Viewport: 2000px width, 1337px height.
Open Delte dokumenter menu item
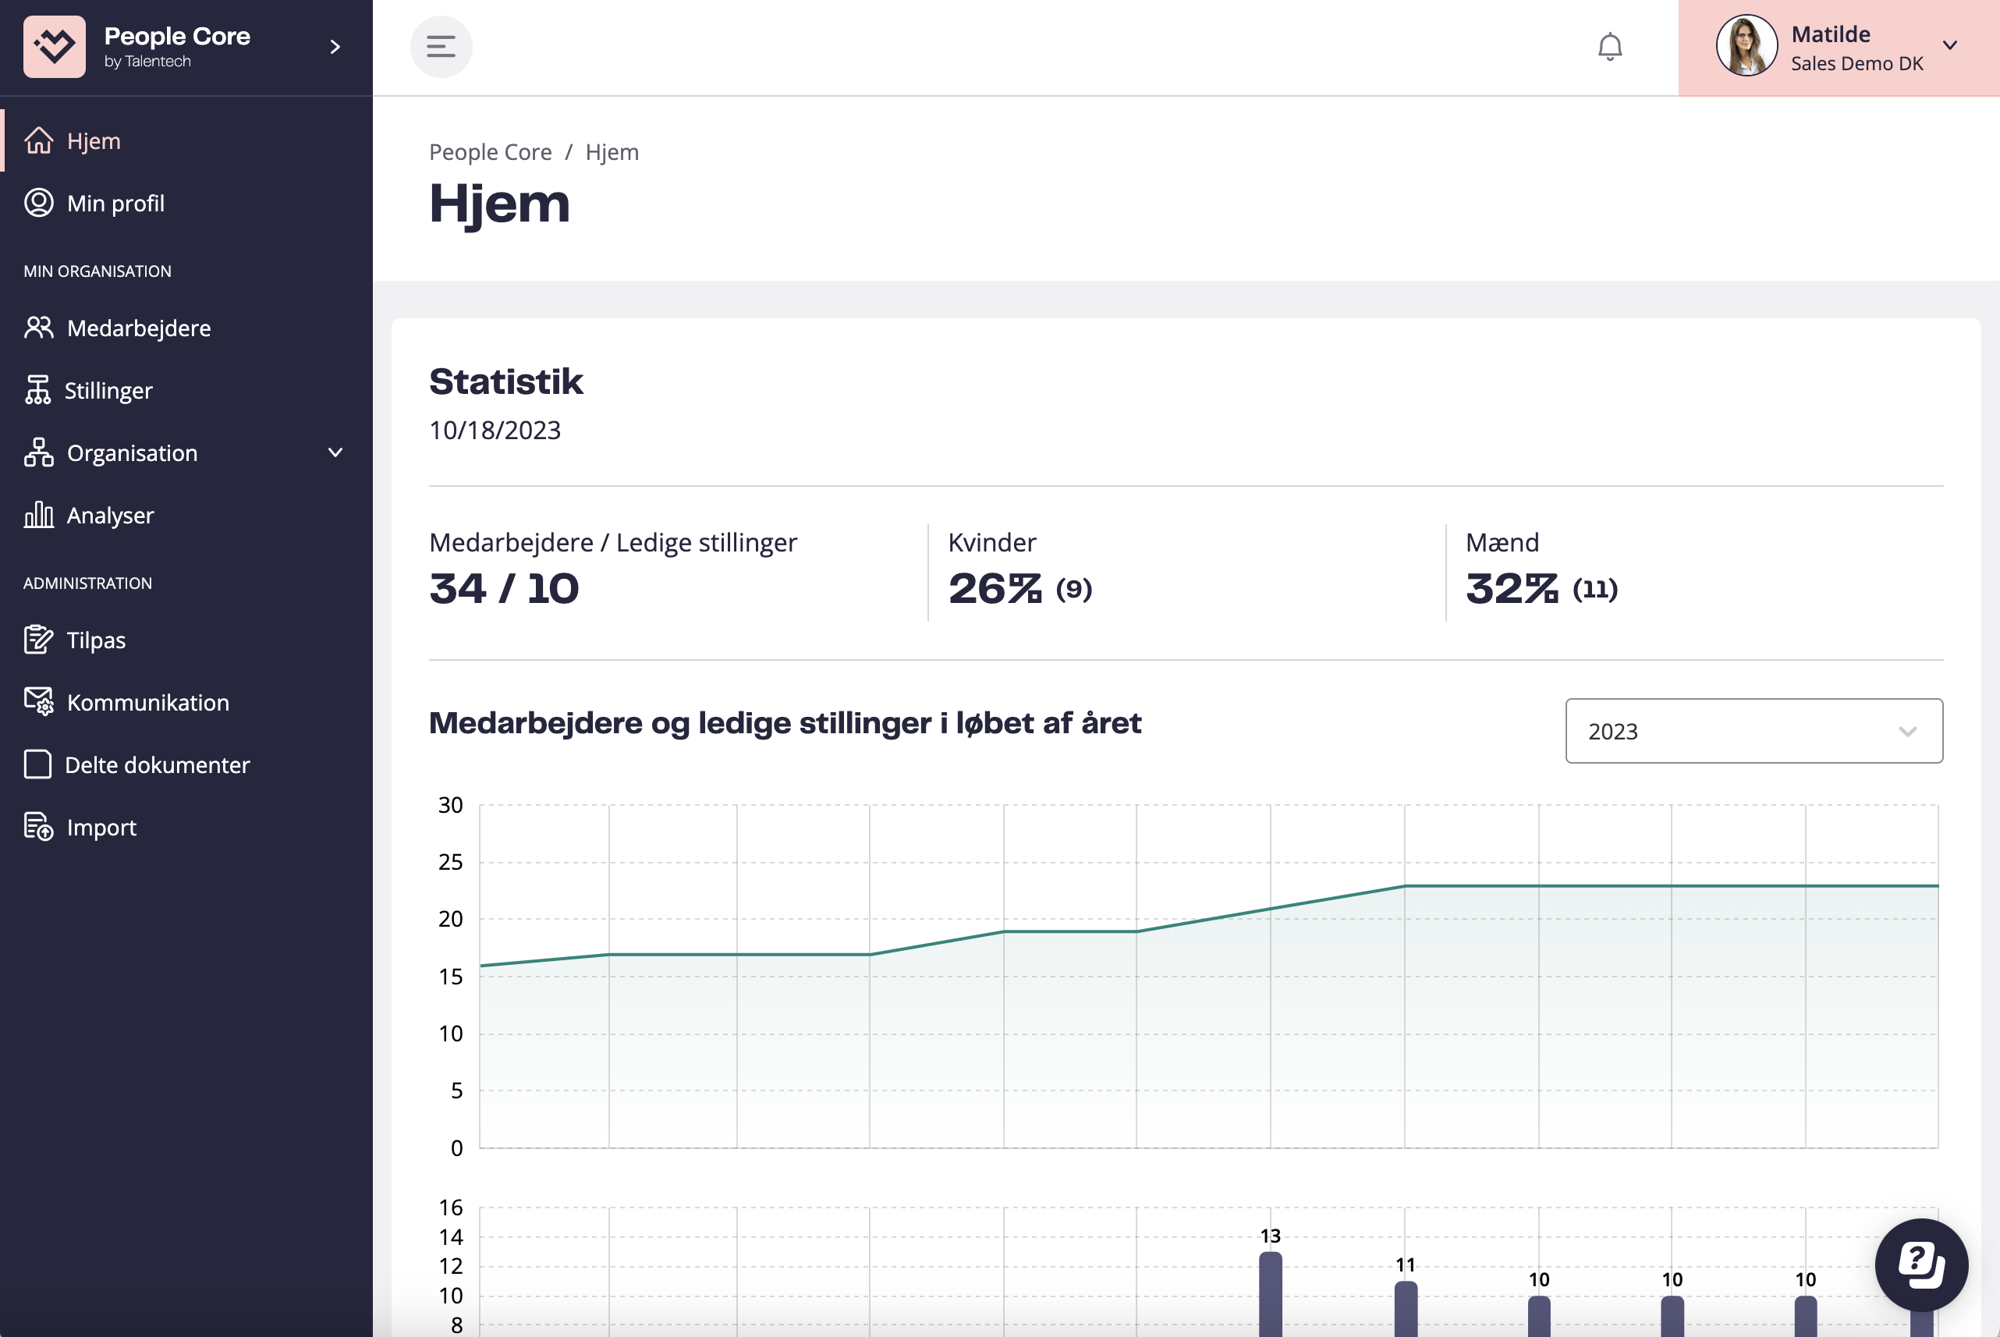coord(157,765)
